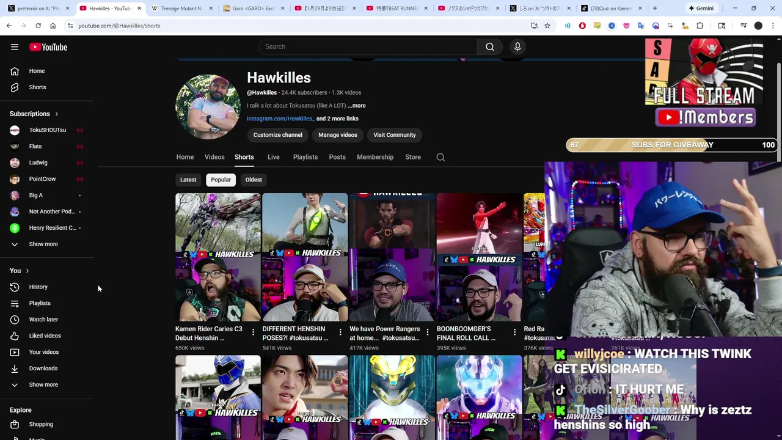Click the search magnifier button
The image size is (782, 440).
pyautogui.click(x=490, y=47)
